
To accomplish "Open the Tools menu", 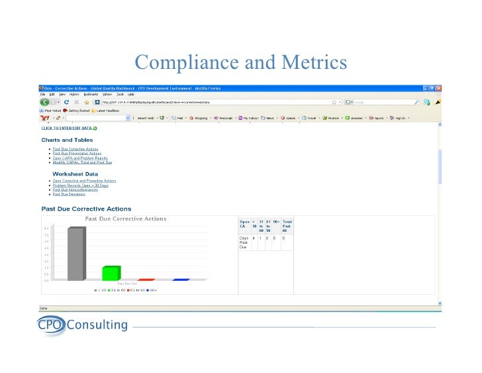I will (120, 94).
